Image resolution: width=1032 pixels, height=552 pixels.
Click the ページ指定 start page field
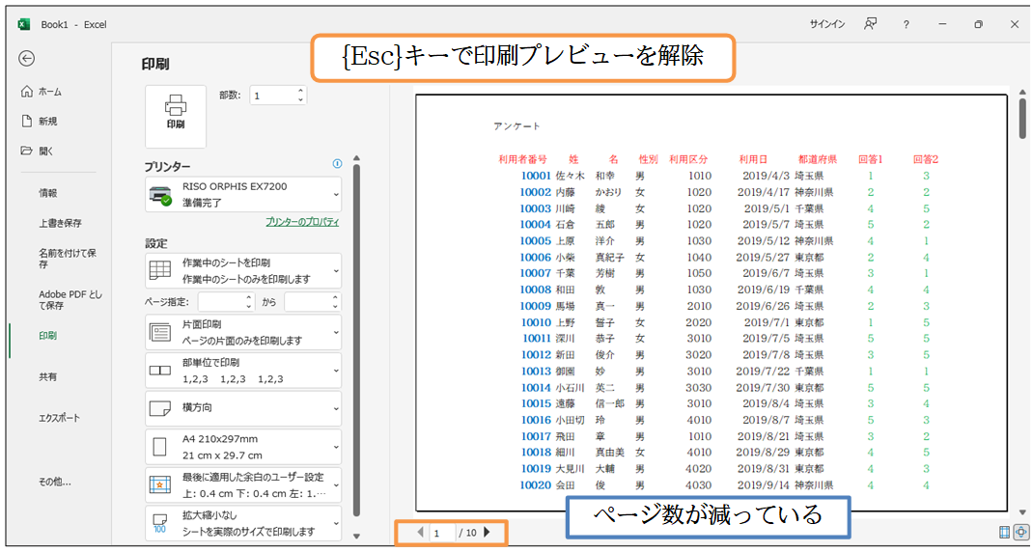221,302
